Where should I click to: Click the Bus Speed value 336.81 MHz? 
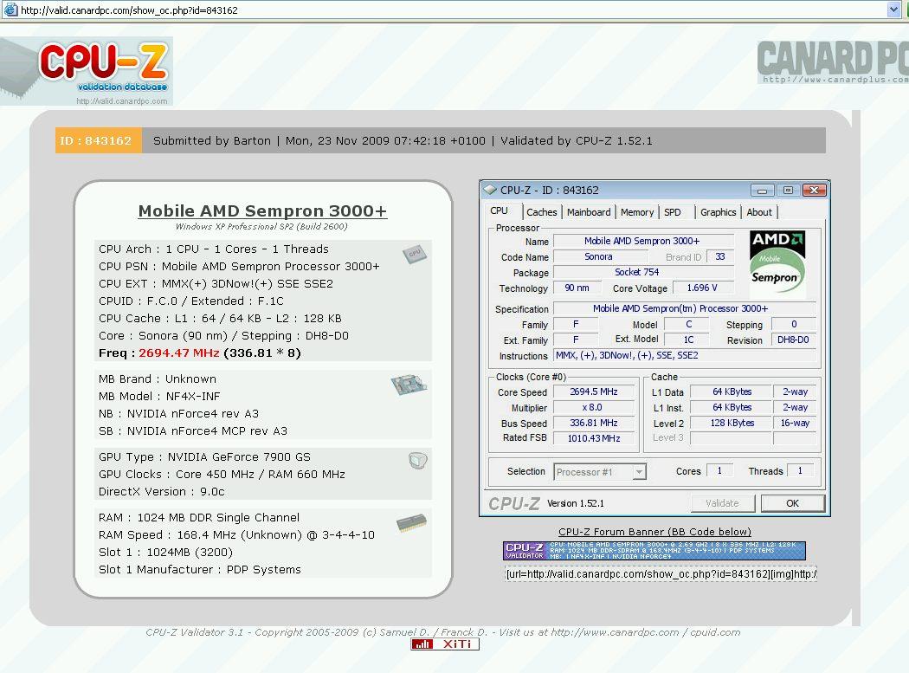pos(594,423)
